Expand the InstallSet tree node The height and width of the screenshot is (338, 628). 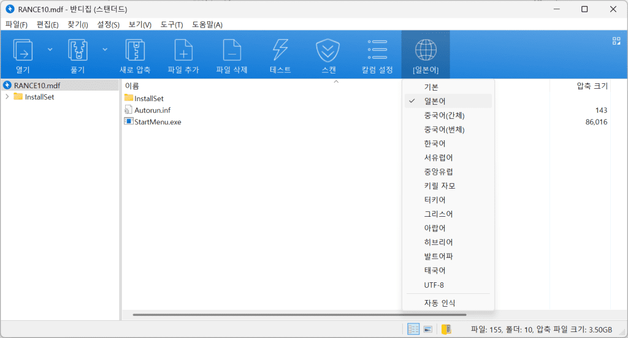pyautogui.click(x=7, y=97)
